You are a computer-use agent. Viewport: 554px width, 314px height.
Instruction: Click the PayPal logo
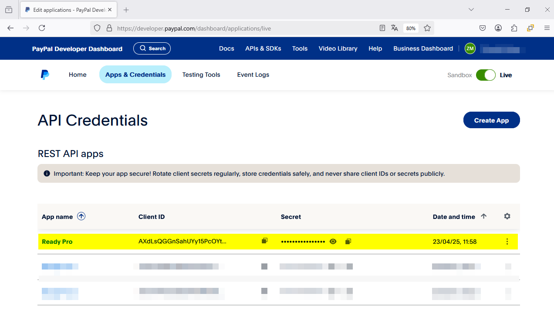coord(45,75)
